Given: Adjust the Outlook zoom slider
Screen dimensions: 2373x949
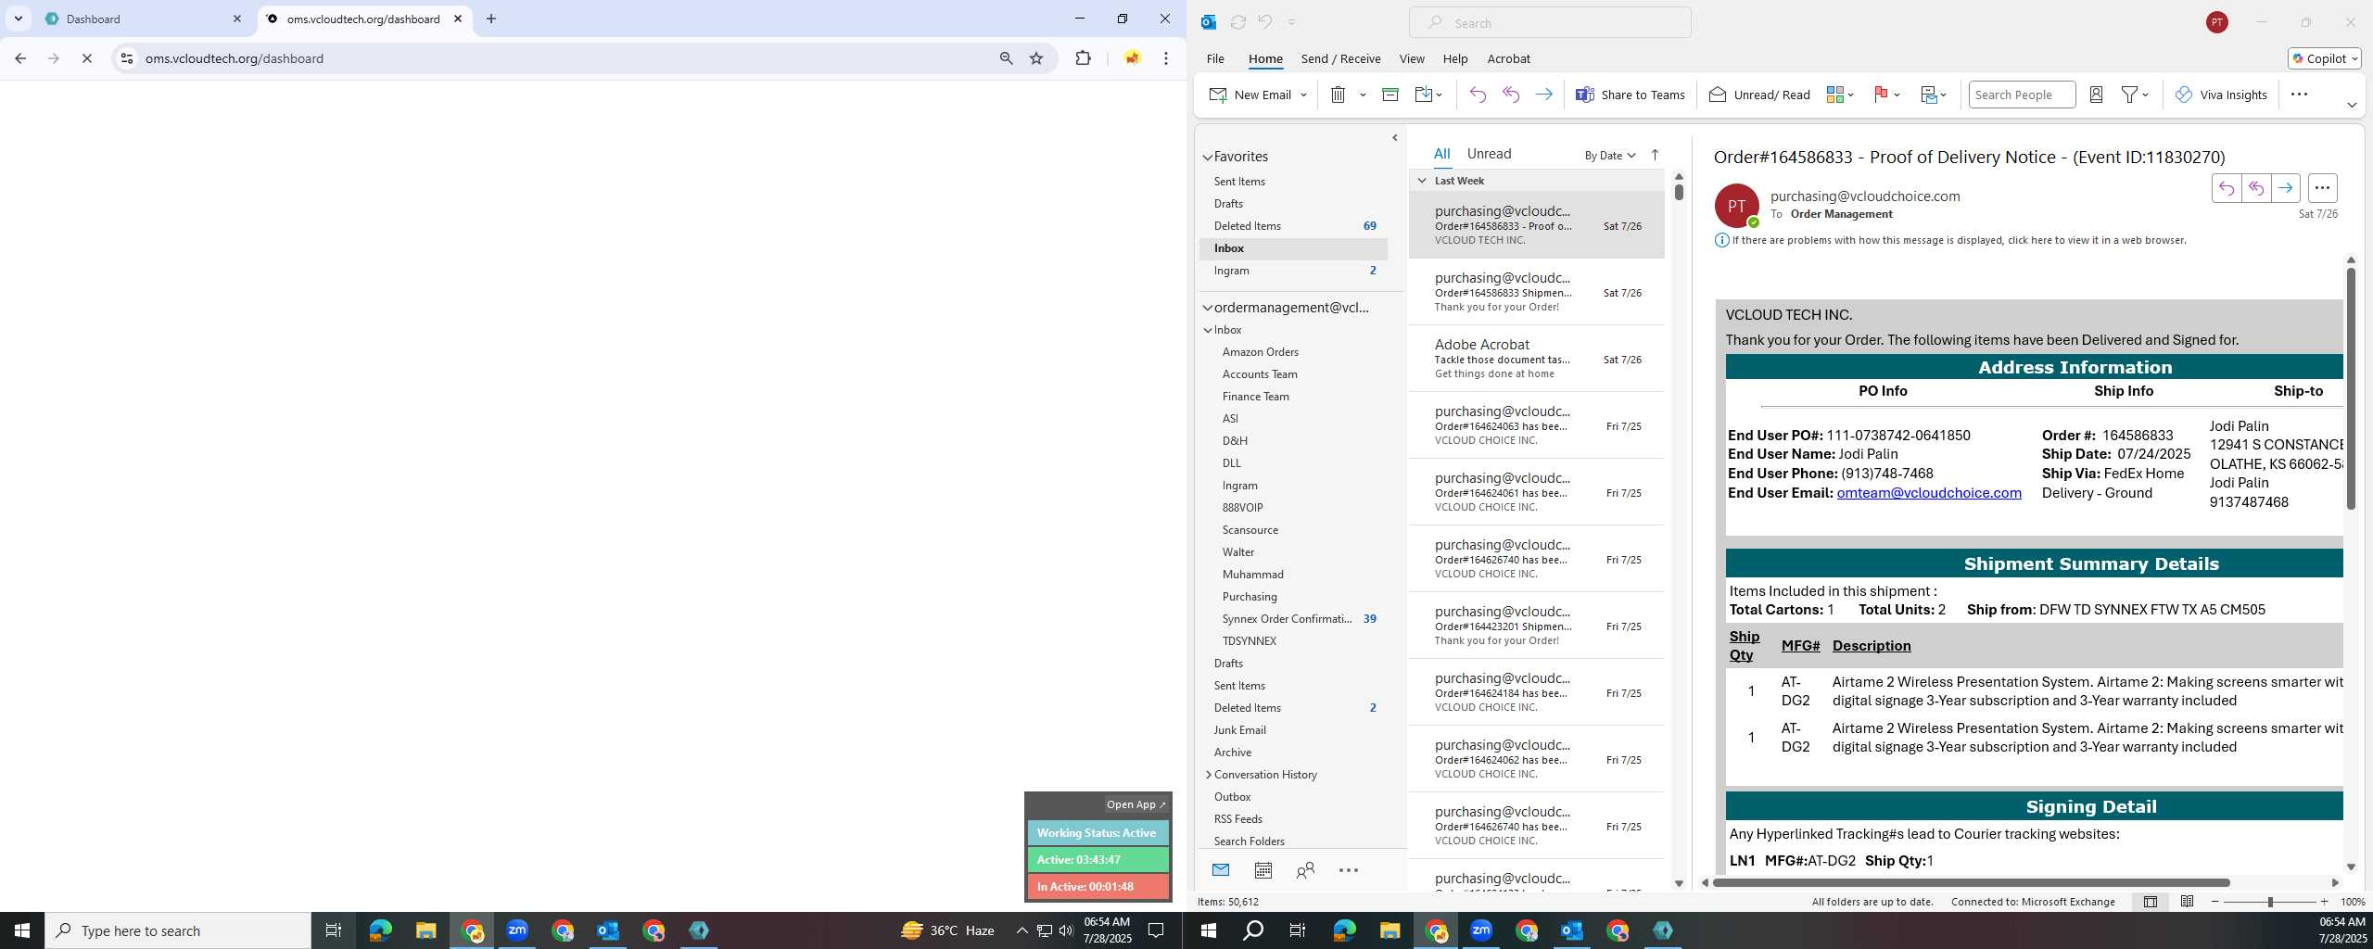Looking at the screenshot, I should click(x=2270, y=902).
